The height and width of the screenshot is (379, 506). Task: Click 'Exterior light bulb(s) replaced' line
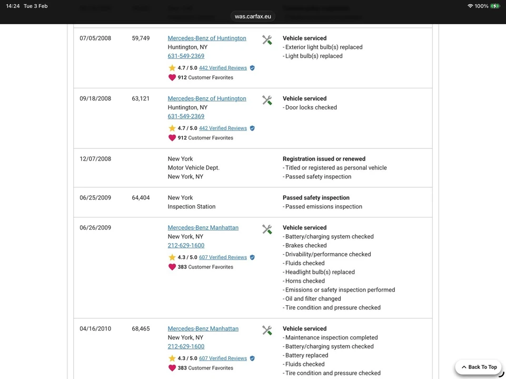point(323,47)
